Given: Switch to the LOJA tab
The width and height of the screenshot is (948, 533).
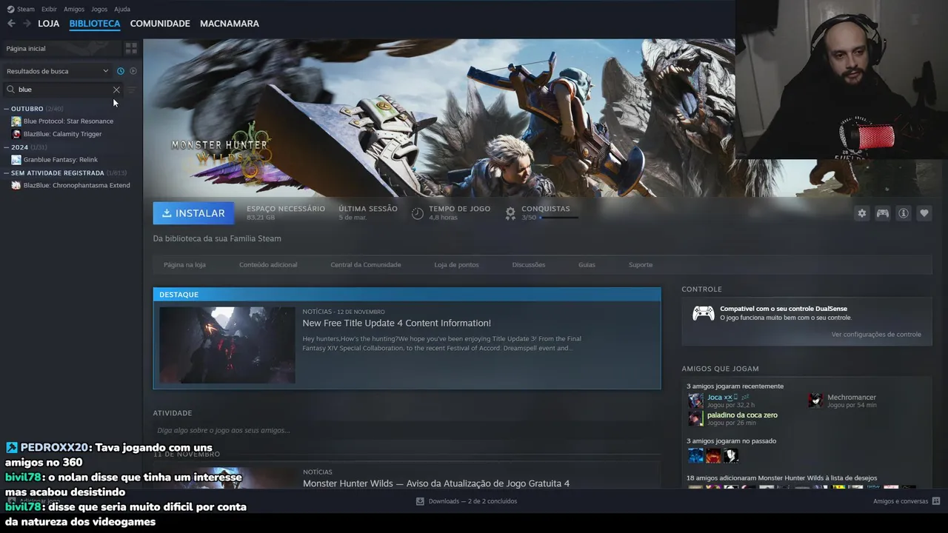Looking at the screenshot, I should [x=49, y=24].
